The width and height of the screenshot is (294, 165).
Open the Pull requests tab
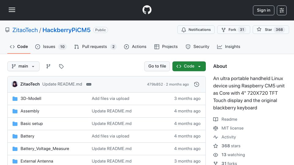click(95, 46)
